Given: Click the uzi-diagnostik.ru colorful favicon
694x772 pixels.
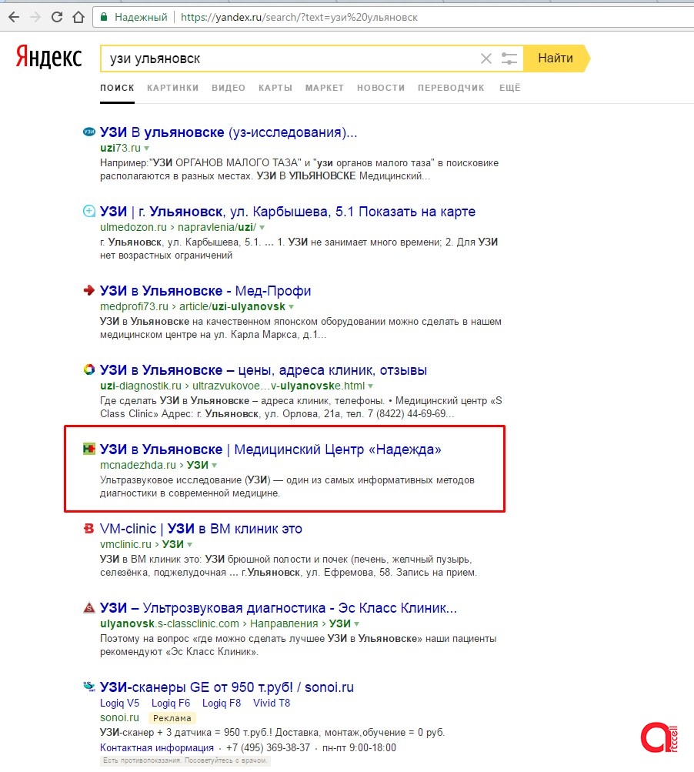Looking at the screenshot, I should (x=89, y=369).
